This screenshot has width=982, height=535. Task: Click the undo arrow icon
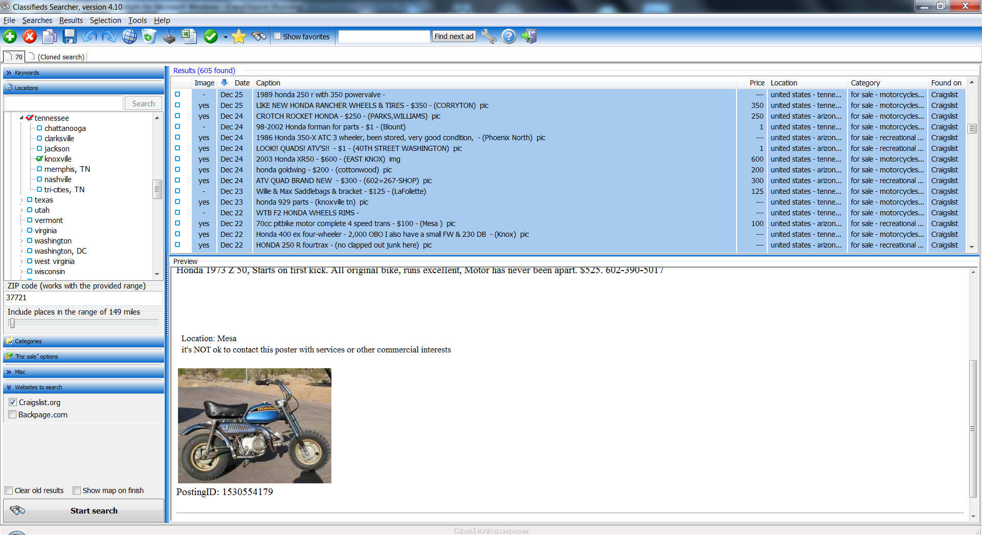(x=90, y=36)
